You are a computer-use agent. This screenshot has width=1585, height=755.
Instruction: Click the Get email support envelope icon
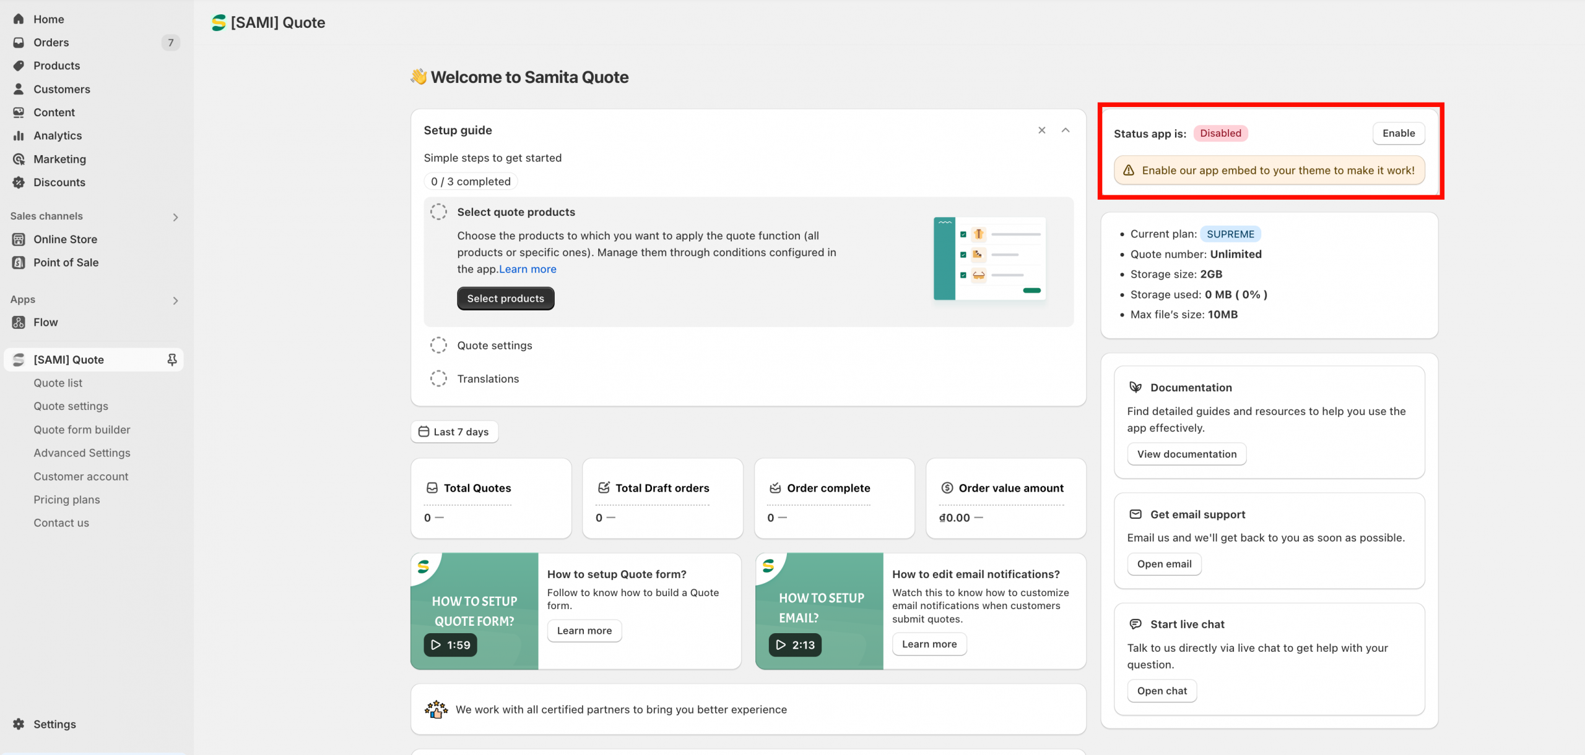click(1136, 514)
